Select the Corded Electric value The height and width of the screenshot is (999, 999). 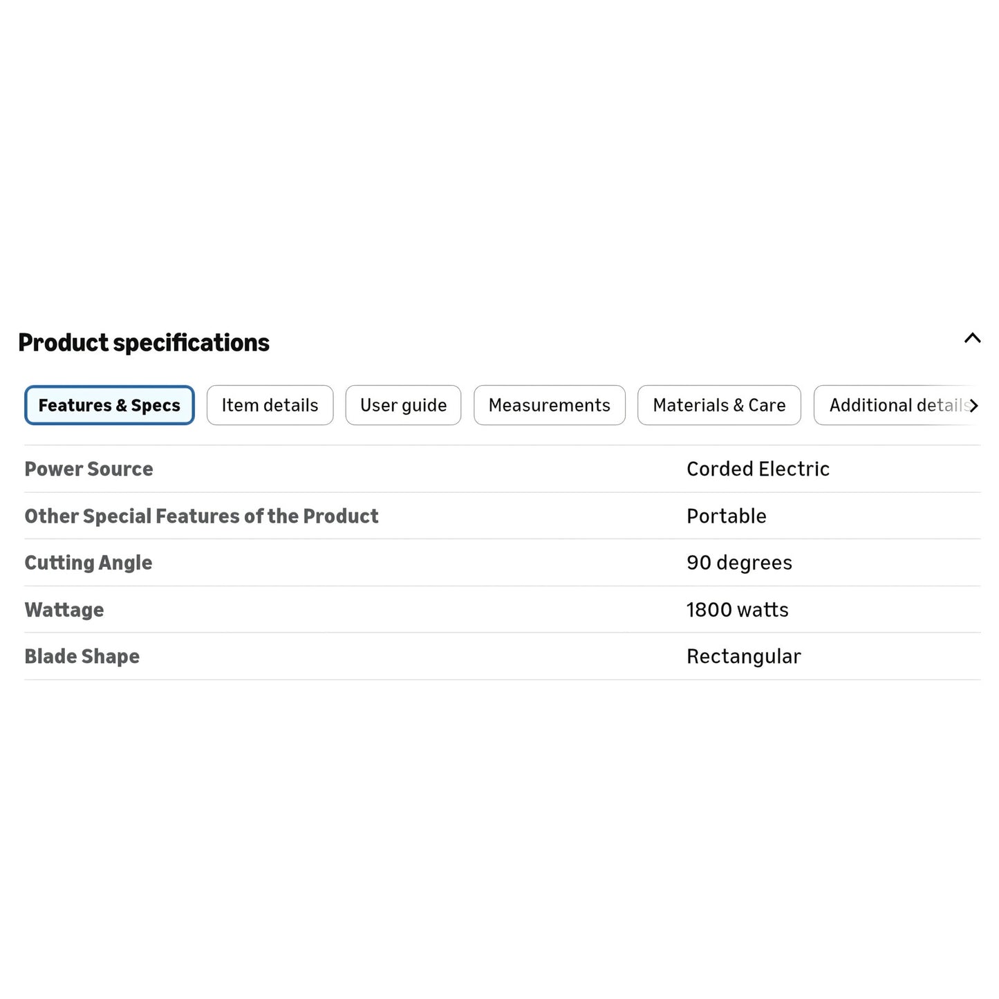(x=758, y=469)
